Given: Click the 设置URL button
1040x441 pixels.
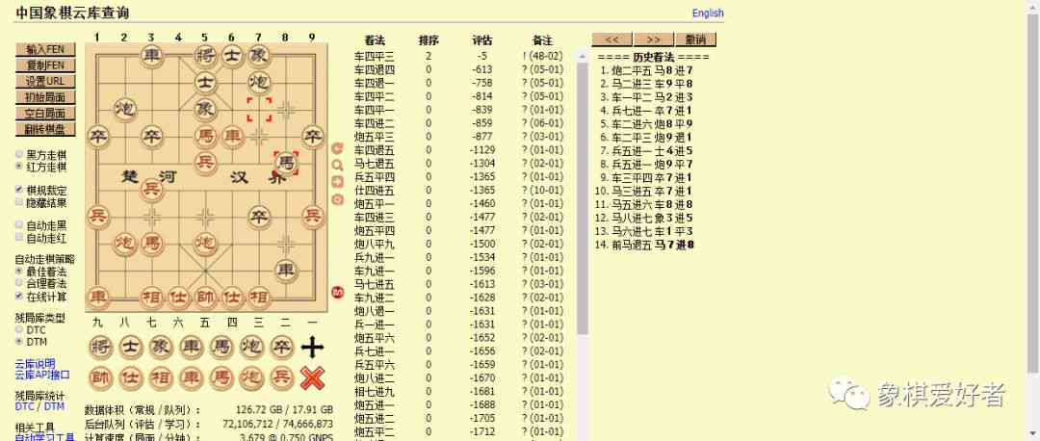Looking at the screenshot, I should coord(45,82).
